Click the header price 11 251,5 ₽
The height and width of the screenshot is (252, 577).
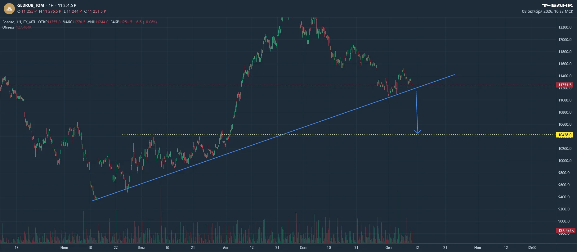pyautogui.click(x=67, y=5)
